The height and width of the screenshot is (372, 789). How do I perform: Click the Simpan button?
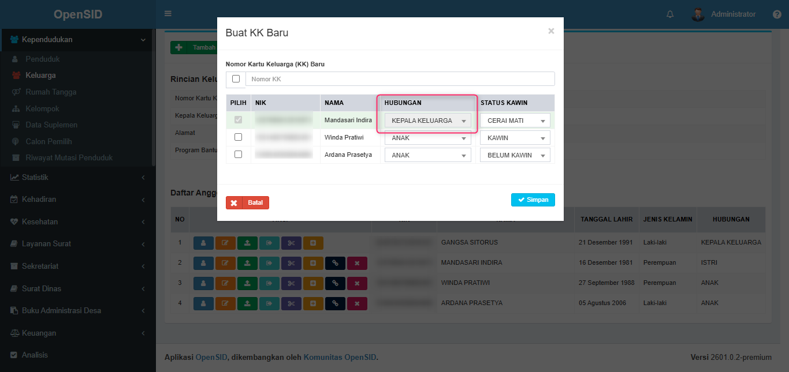click(x=533, y=200)
